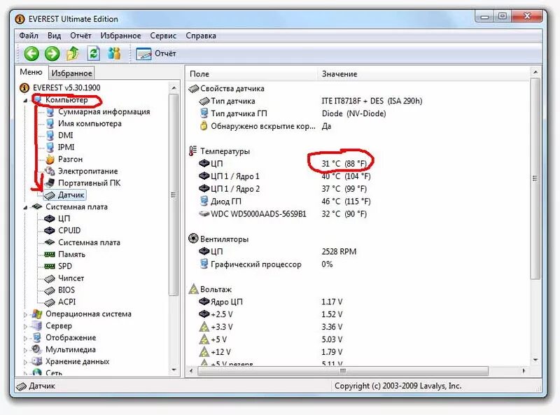
Task: Click right panel scroll right arrow
Action: pos(524,371)
